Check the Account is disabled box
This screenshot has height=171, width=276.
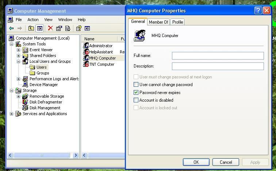pyautogui.click(x=136, y=100)
